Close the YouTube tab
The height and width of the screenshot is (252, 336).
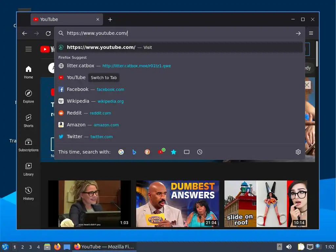[x=98, y=19]
